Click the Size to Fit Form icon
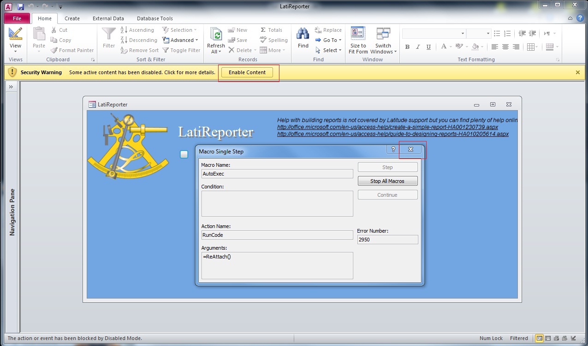Screen dimensions: 588x346 point(358,35)
